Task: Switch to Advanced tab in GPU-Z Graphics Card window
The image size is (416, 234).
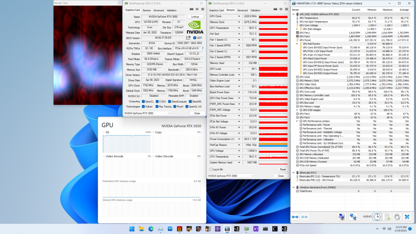Action: [159, 10]
